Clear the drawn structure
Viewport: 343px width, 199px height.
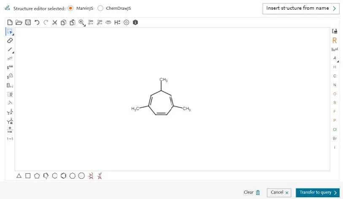(x=252, y=192)
